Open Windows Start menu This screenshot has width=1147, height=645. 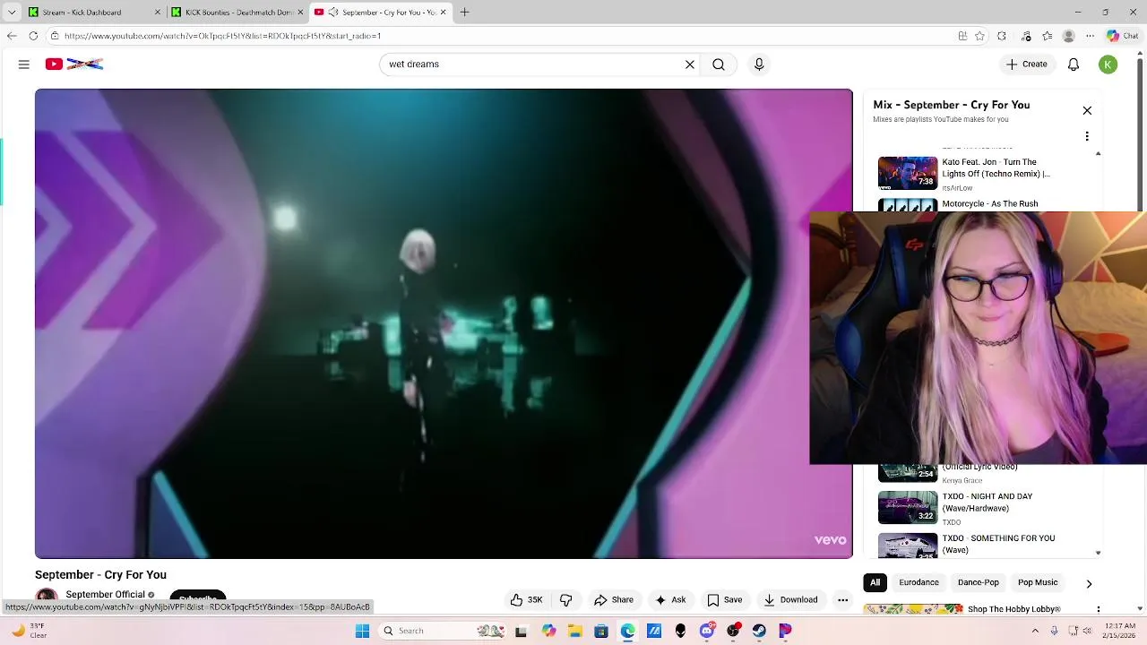pos(362,631)
